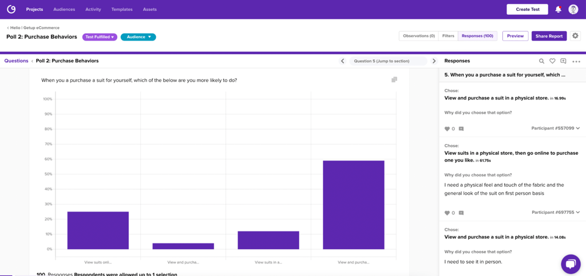The height and width of the screenshot is (276, 586).
Task: Open the Projects menu
Action: [34, 9]
